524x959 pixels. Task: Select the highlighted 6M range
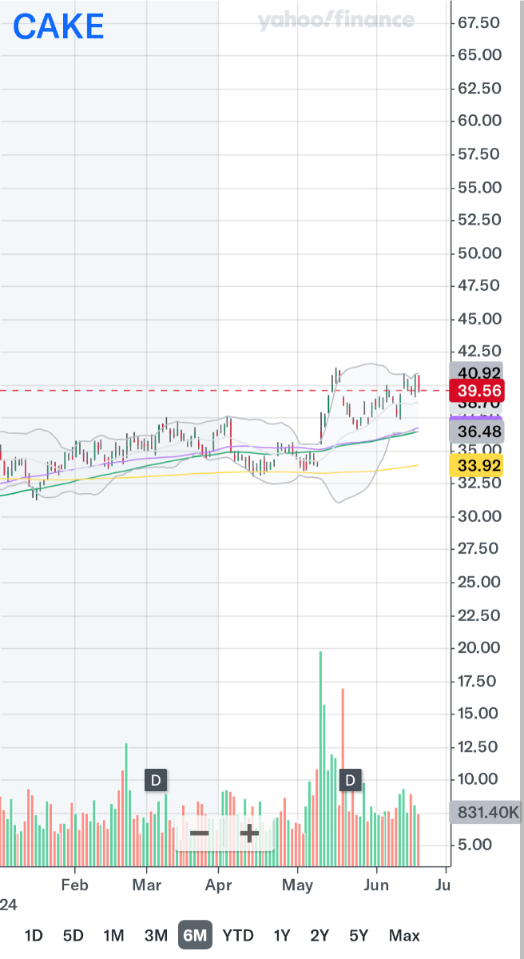(195, 935)
